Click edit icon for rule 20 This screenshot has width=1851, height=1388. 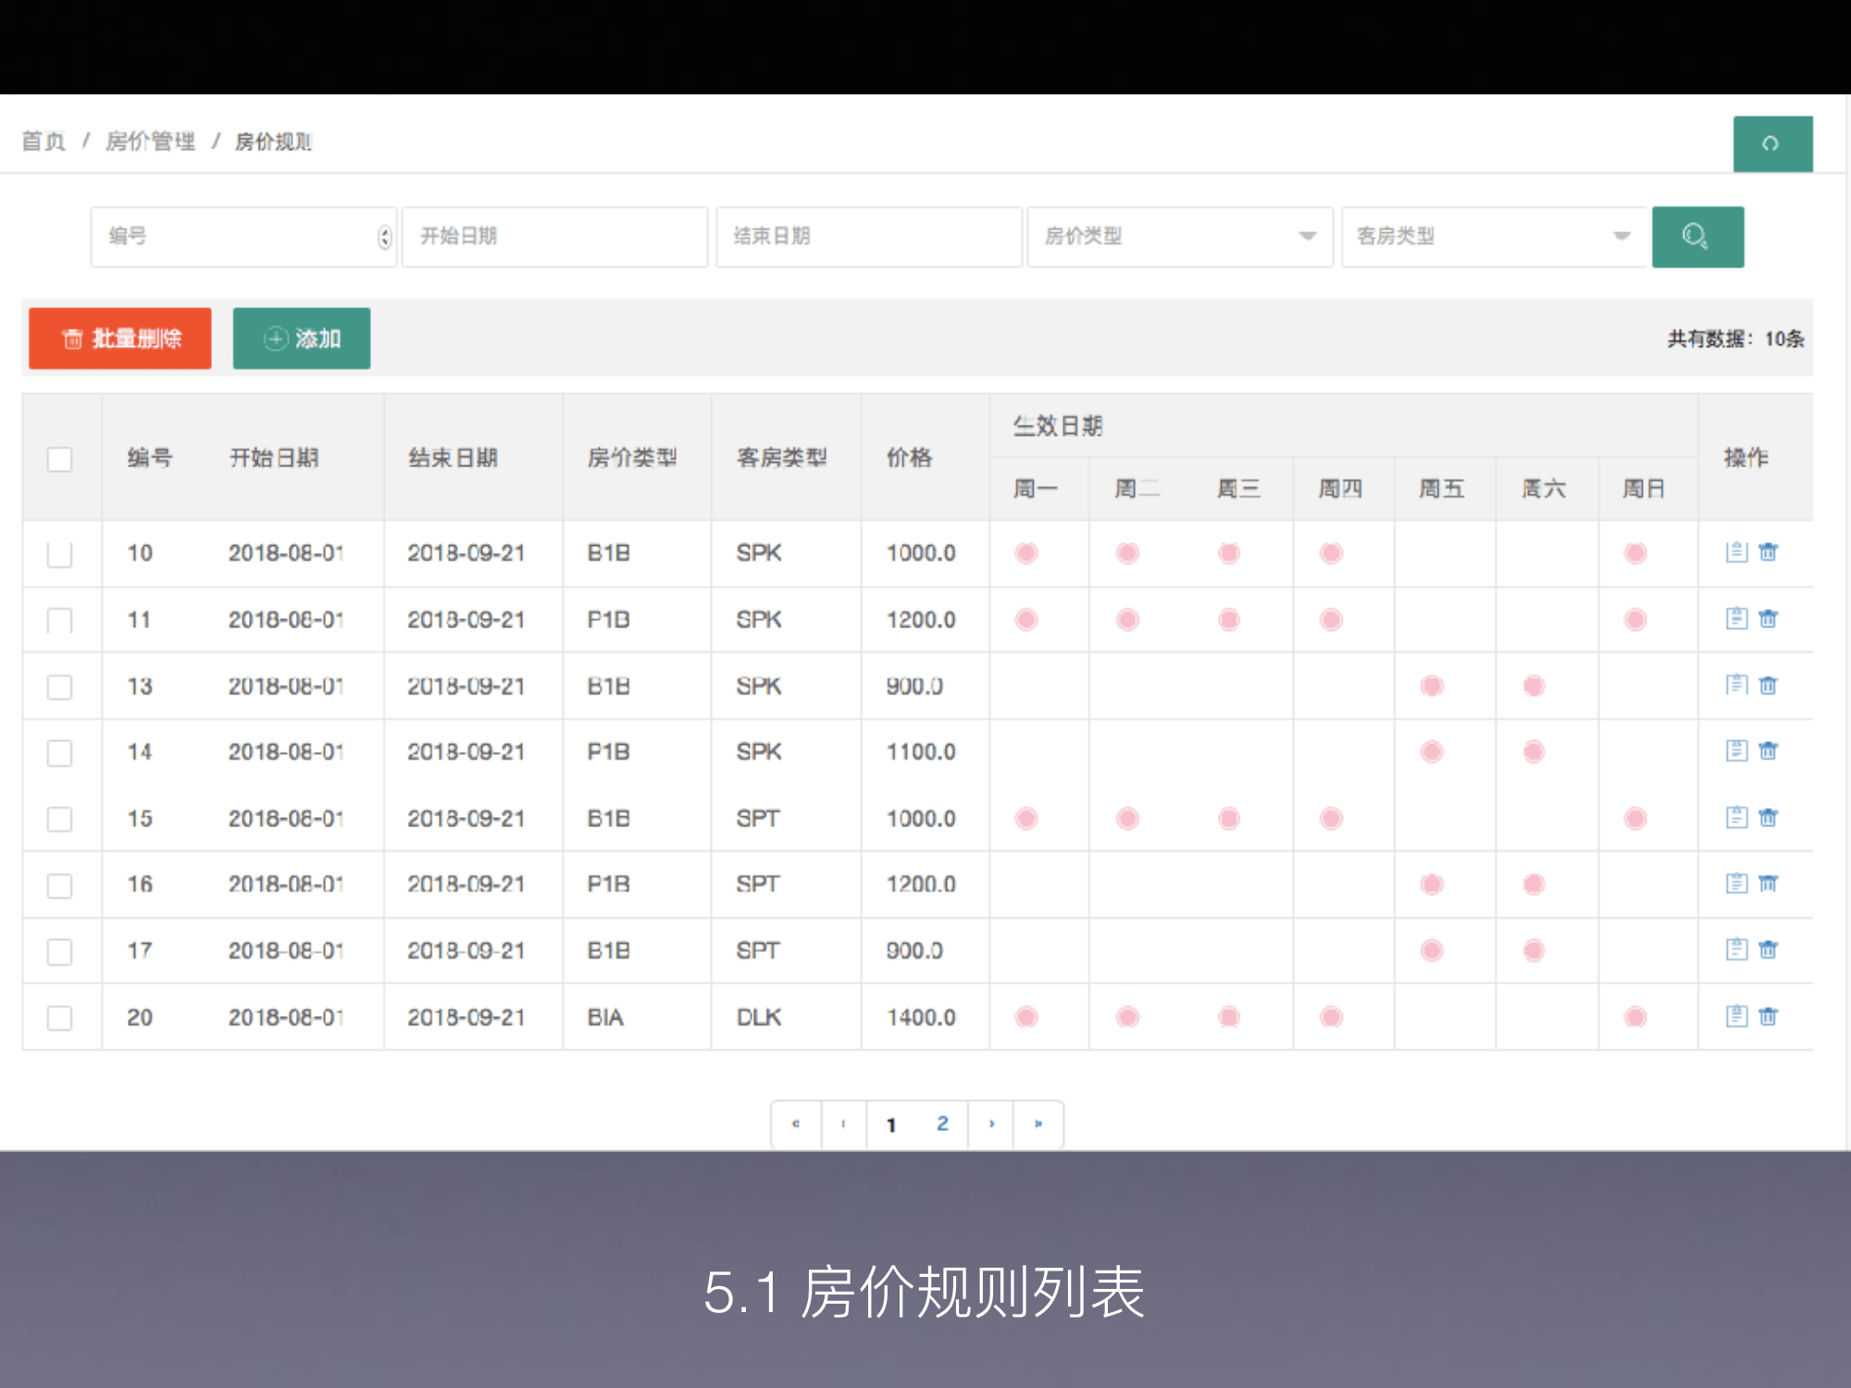[1736, 1016]
